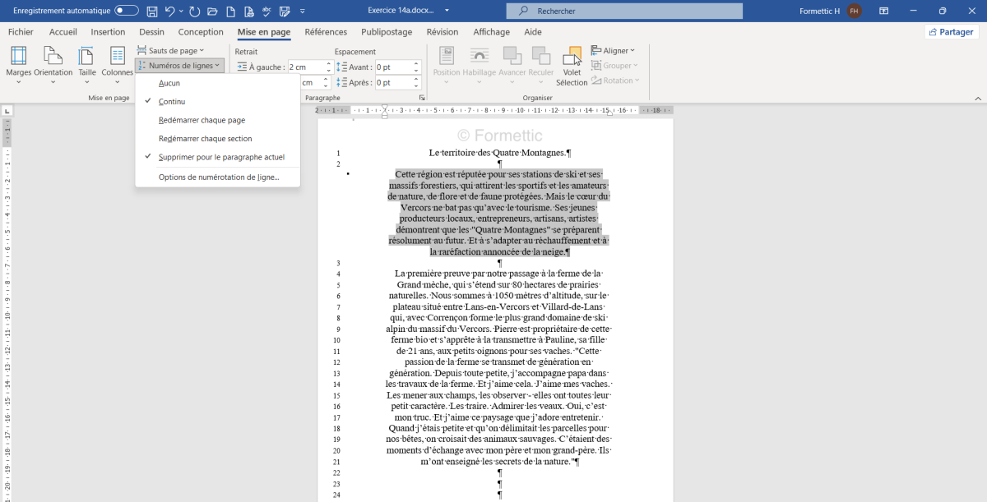Select the checked Continu line numbering option
The height and width of the screenshot is (502, 987).
[172, 102]
